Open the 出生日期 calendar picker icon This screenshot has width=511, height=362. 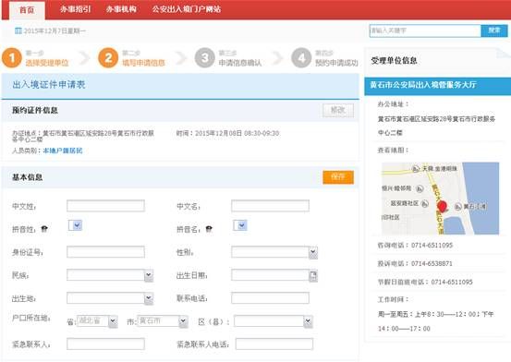coord(313,276)
